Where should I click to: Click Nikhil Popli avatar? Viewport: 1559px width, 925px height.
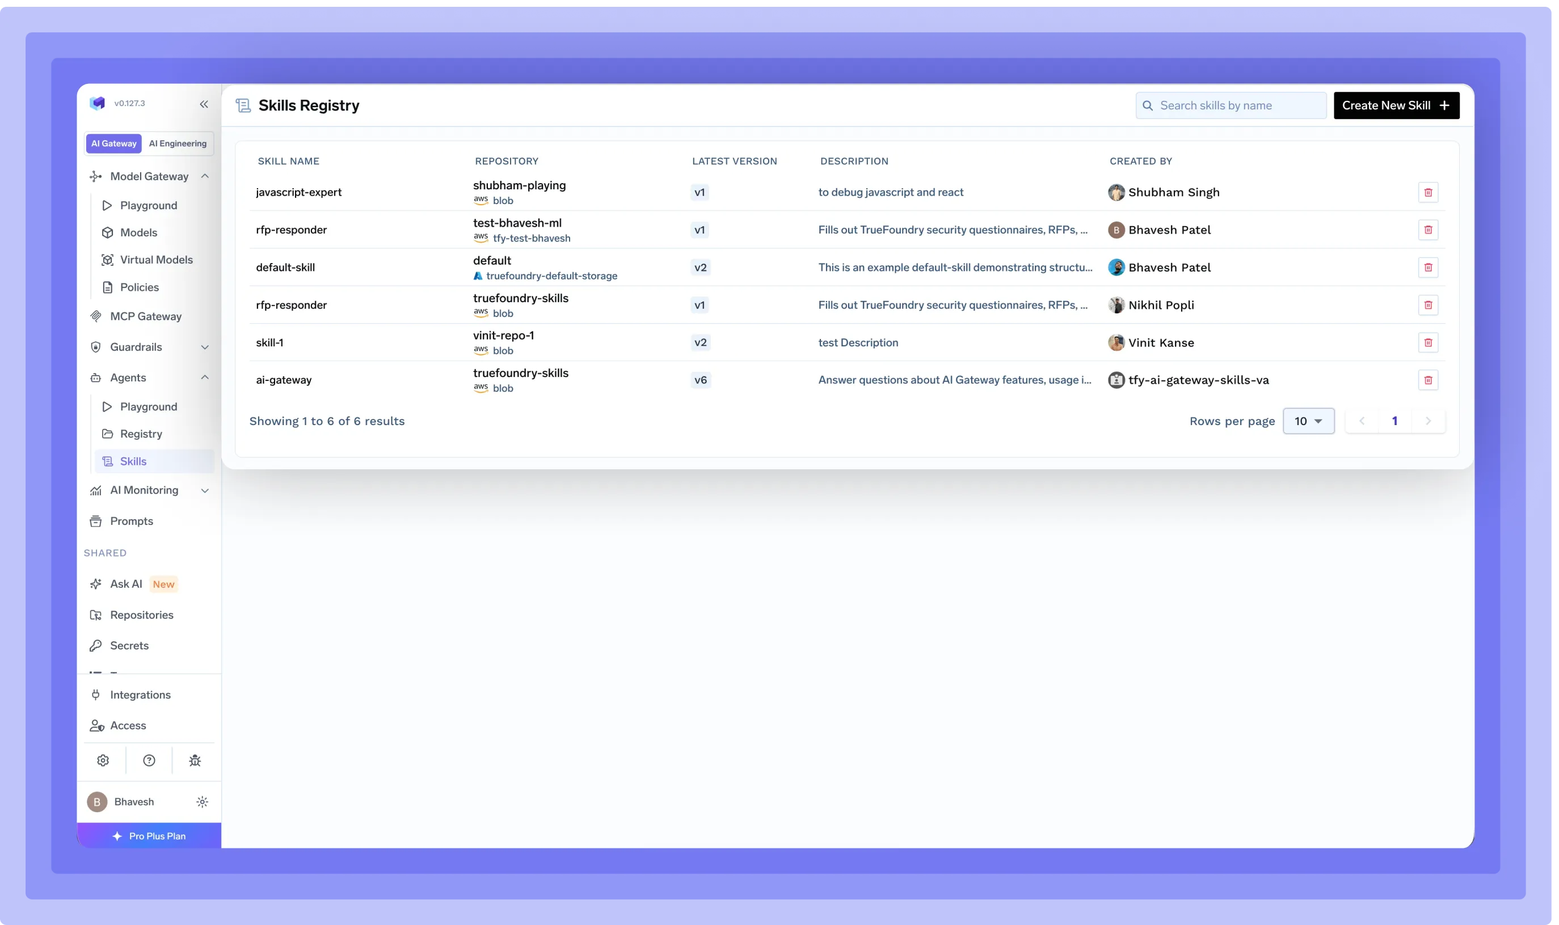point(1116,305)
